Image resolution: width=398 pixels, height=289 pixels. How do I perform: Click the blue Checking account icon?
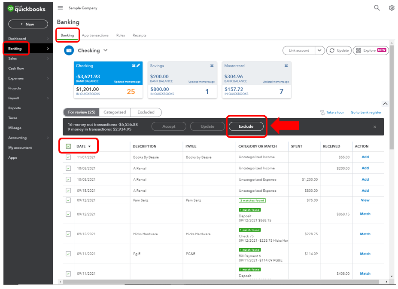69,50
